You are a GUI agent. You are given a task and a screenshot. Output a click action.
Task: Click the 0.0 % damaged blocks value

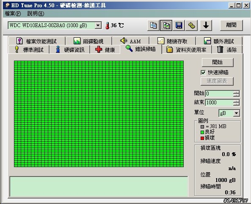(229, 154)
